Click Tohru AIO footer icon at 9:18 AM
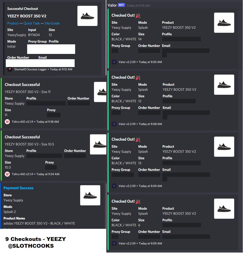 tap(7, 122)
